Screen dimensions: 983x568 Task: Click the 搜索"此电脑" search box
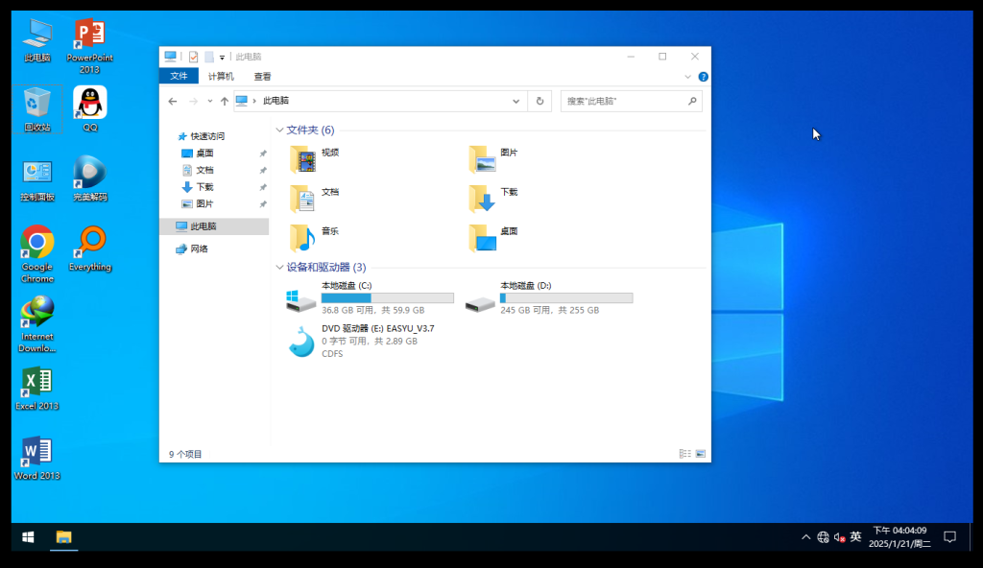click(624, 101)
